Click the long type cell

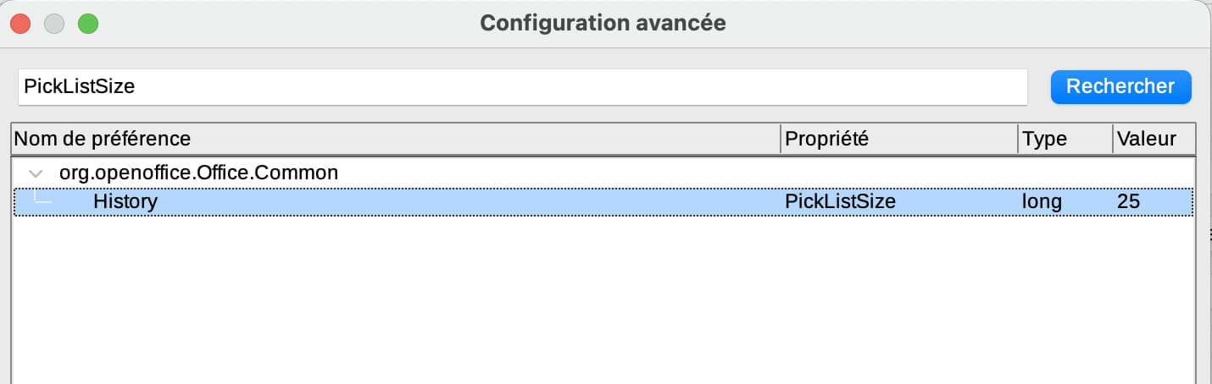tap(1042, 202)
